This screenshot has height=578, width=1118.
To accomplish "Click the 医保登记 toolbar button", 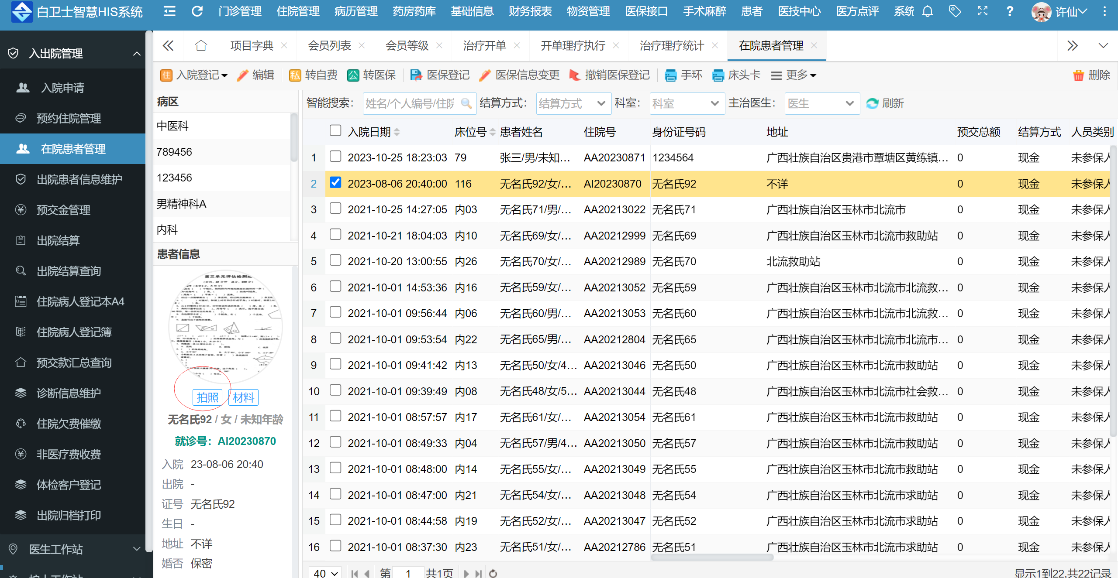I will (x=440, y=75).
